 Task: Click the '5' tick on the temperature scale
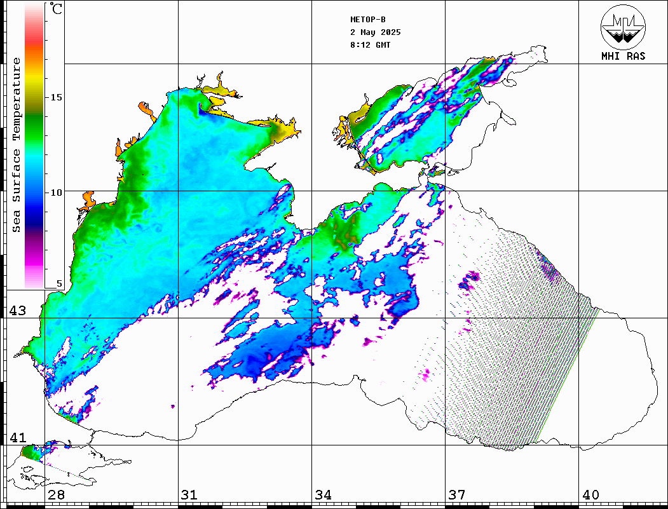pyautogui.click(x=59, y=283)
